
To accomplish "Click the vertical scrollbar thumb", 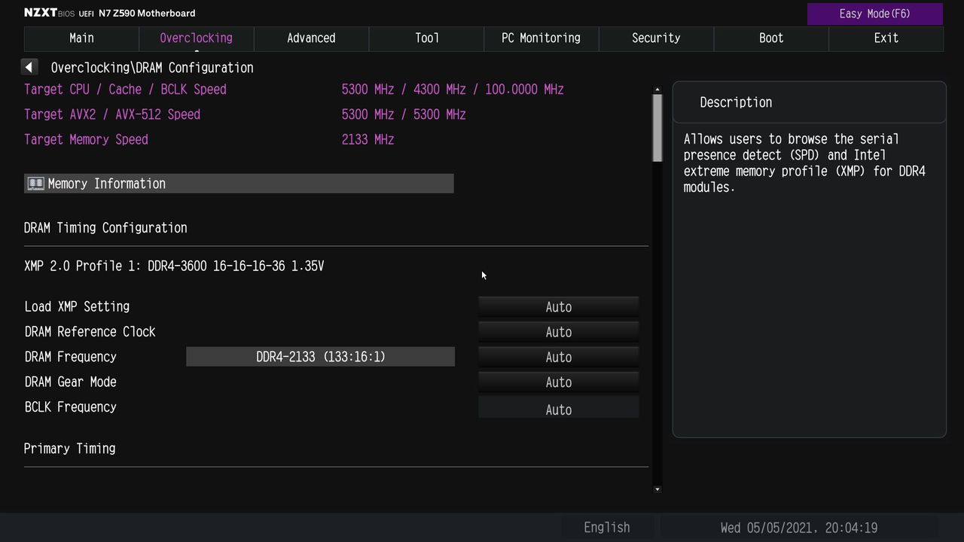I will tap(657, 128).
